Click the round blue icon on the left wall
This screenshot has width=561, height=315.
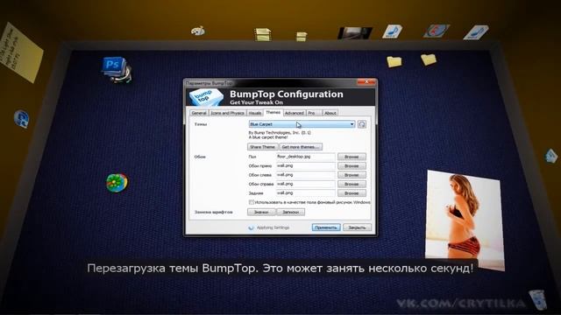21,119
